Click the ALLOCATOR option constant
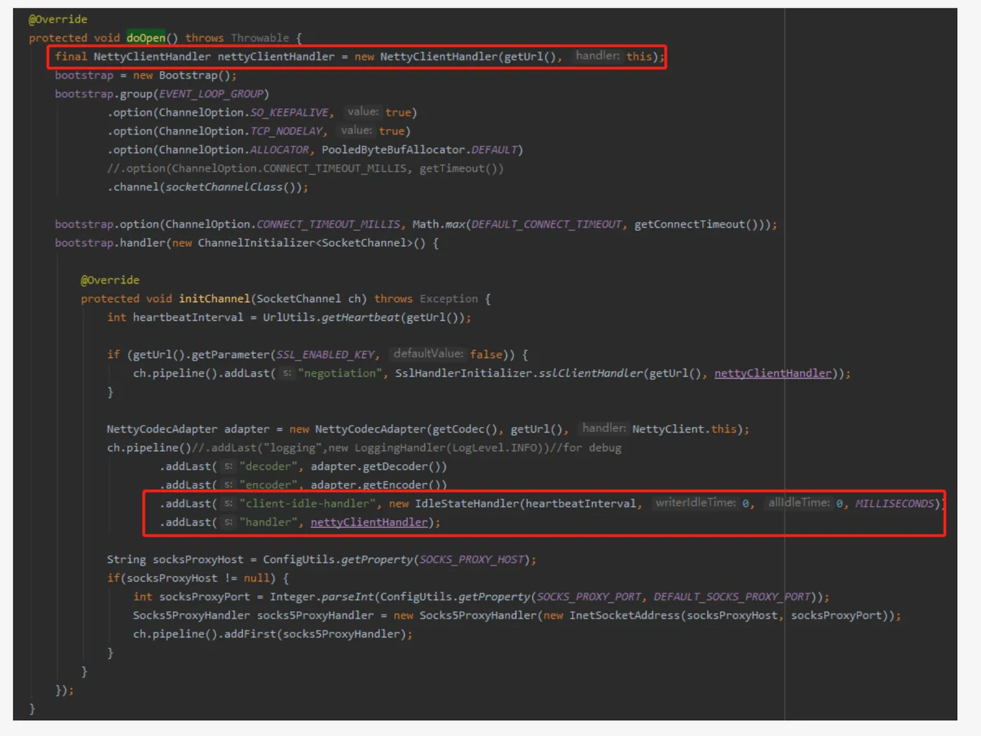 pos(280,150)
